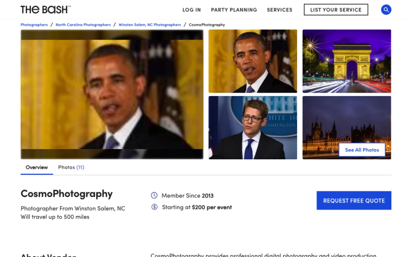The height and width of the screenshot is (257, 412).
Task: Click the See All Photos button
Action: tap(362, 150)
